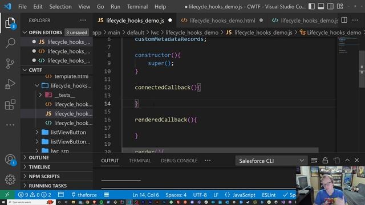
Task: Toggle the secondary side bar visibility
Action: [x=330, y=6]
